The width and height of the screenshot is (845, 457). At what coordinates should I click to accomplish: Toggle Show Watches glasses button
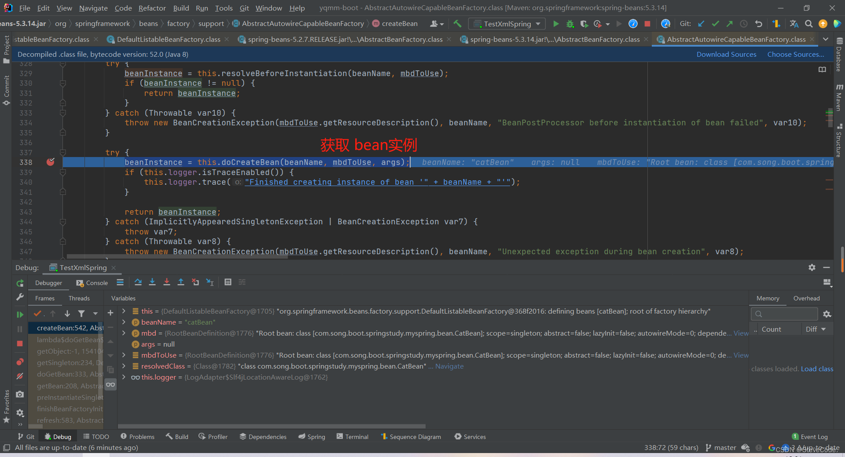[x=110, y=385]
